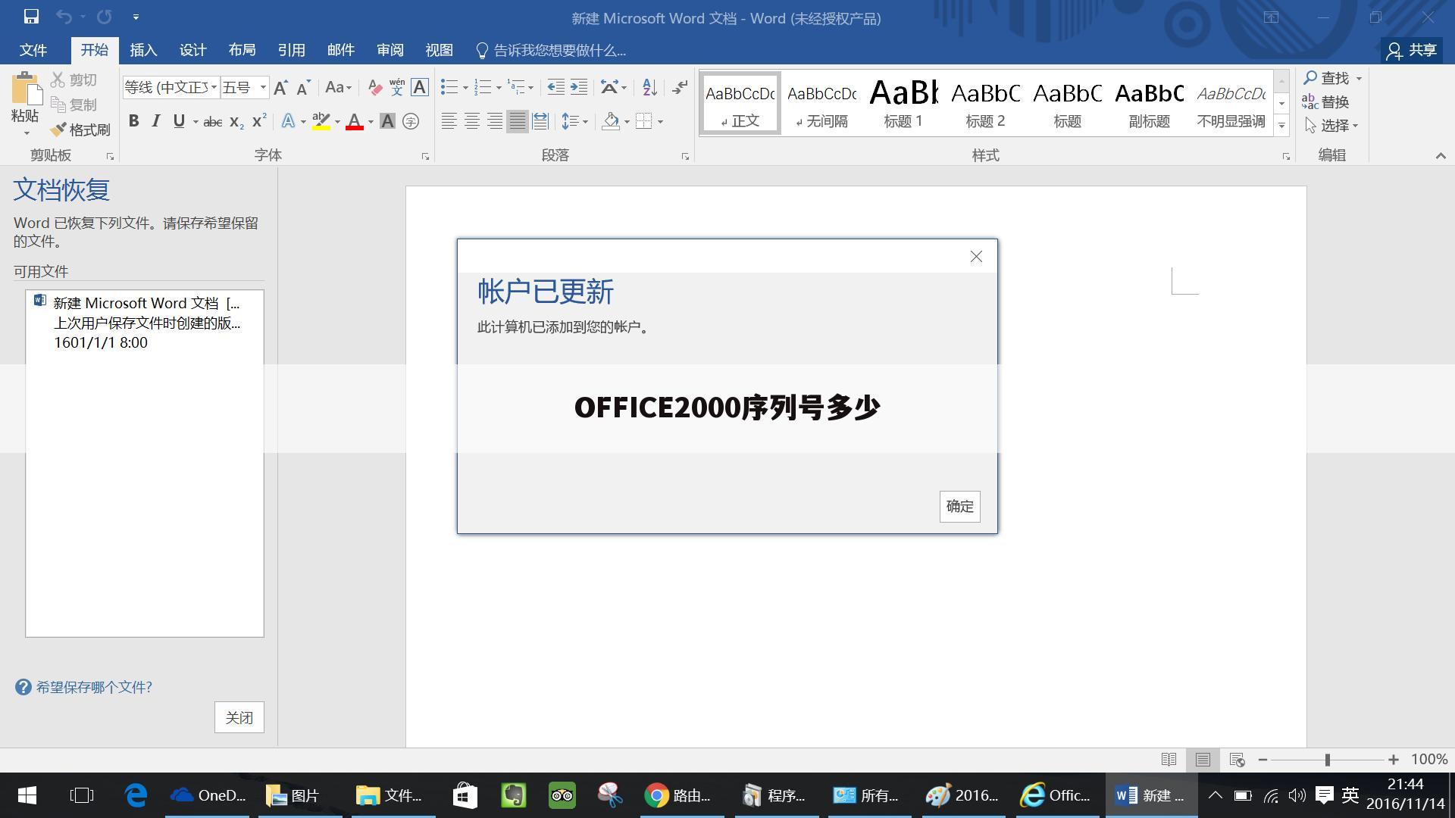Apply the 标题 1 heading style

point(903,104)
